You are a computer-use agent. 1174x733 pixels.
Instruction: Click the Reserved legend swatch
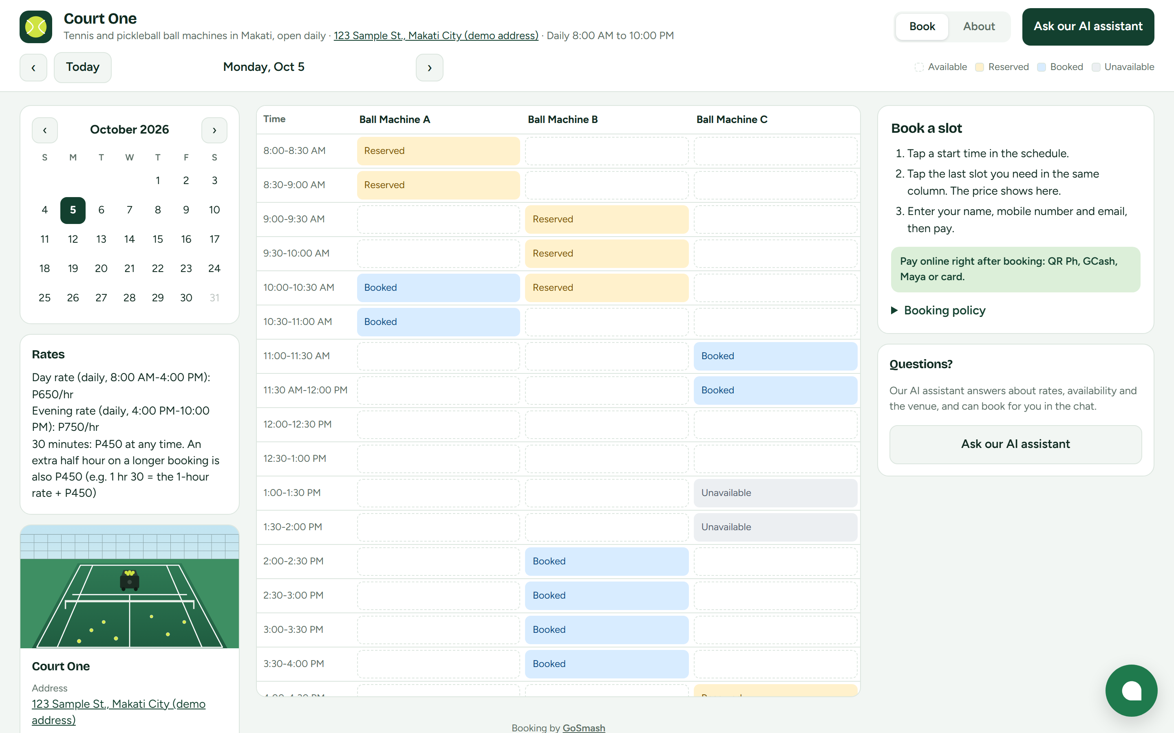980,67
